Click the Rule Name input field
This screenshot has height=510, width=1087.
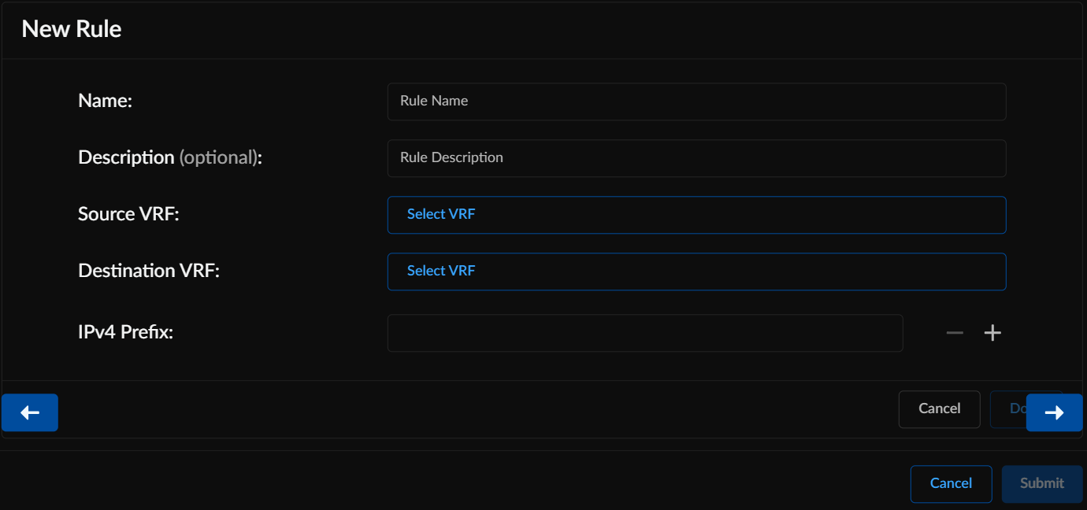(x=696, y=101)
